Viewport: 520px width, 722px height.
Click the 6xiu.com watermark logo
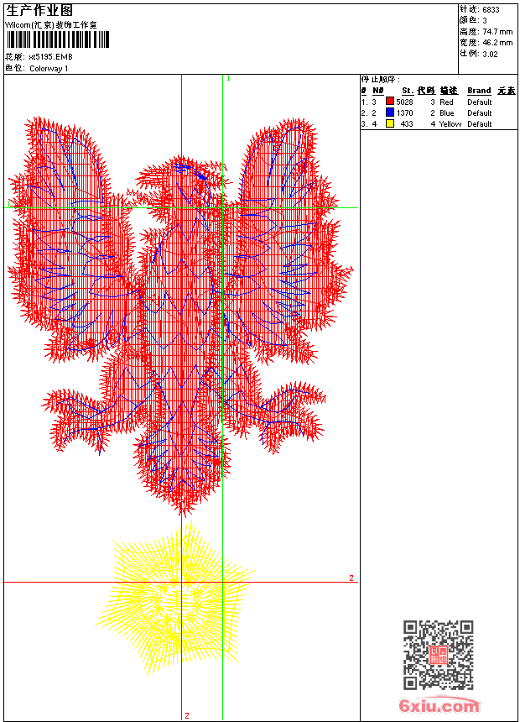(x=439, y=707)
